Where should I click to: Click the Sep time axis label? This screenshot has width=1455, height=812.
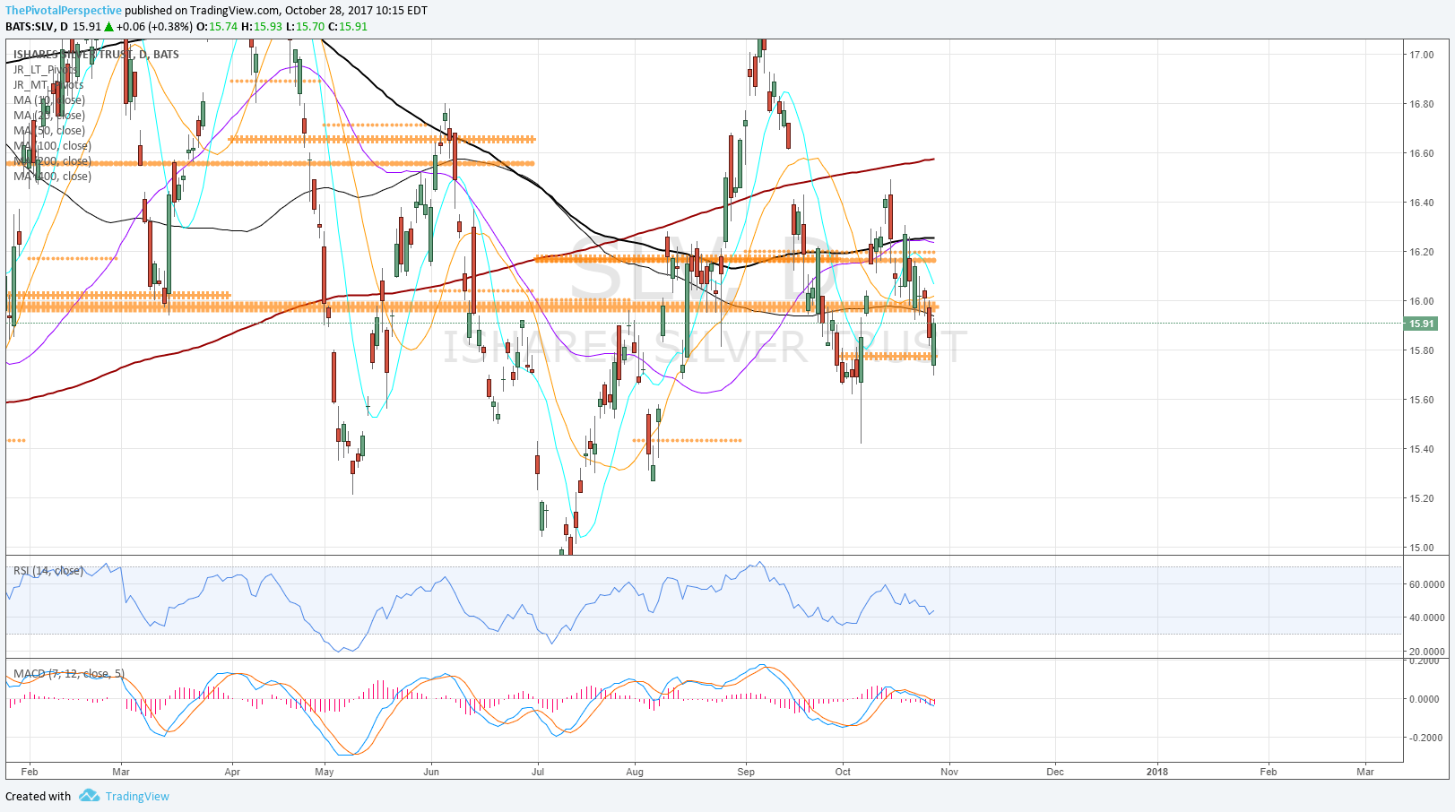click(x=746, y=772)
